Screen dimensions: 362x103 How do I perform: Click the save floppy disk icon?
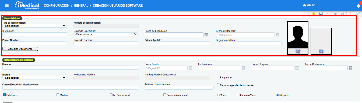[321, 13]
